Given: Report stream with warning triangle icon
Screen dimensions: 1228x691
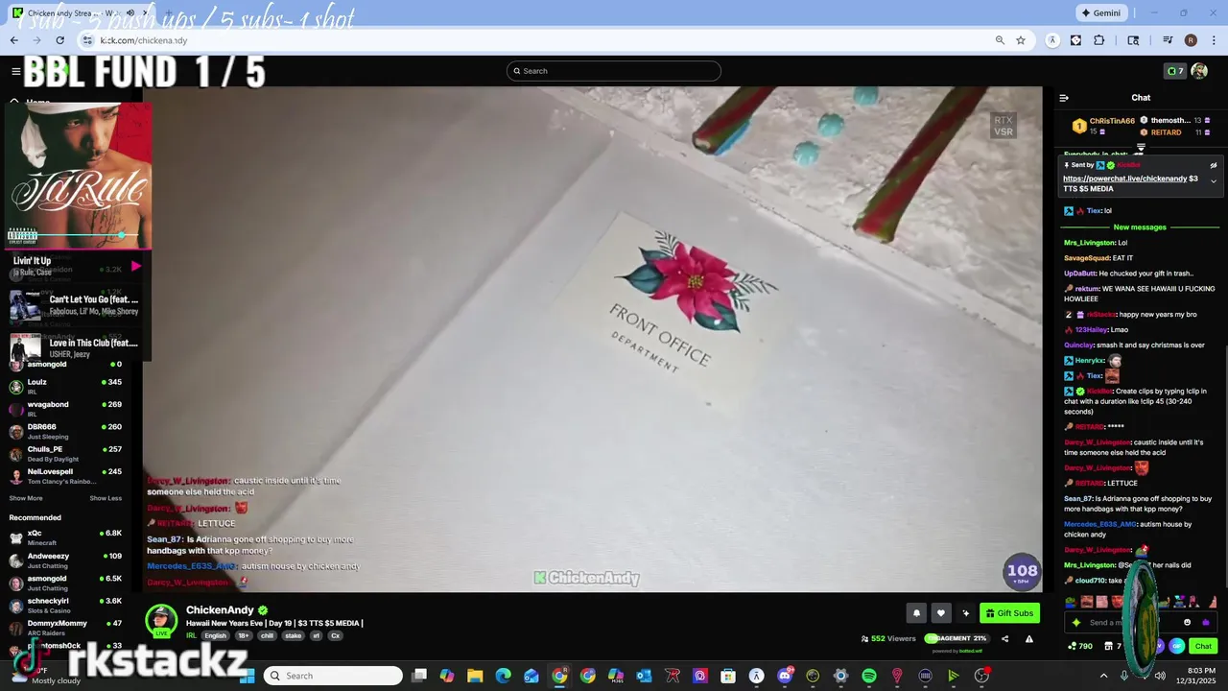Looking at the screenshot, I should (1029, 639).
